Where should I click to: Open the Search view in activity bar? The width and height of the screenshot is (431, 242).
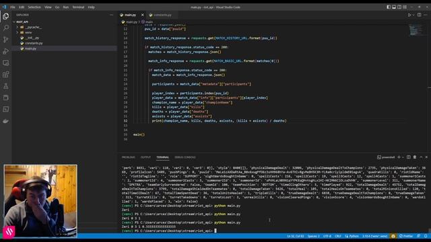(6, 28)
